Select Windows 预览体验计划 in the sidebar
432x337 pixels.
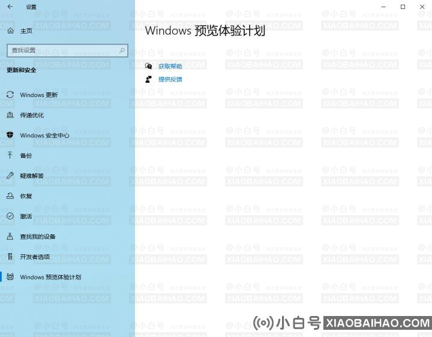click(50, 277)
